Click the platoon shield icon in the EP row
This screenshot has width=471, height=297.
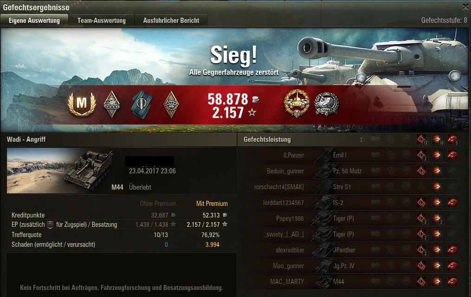coord(51,224)
